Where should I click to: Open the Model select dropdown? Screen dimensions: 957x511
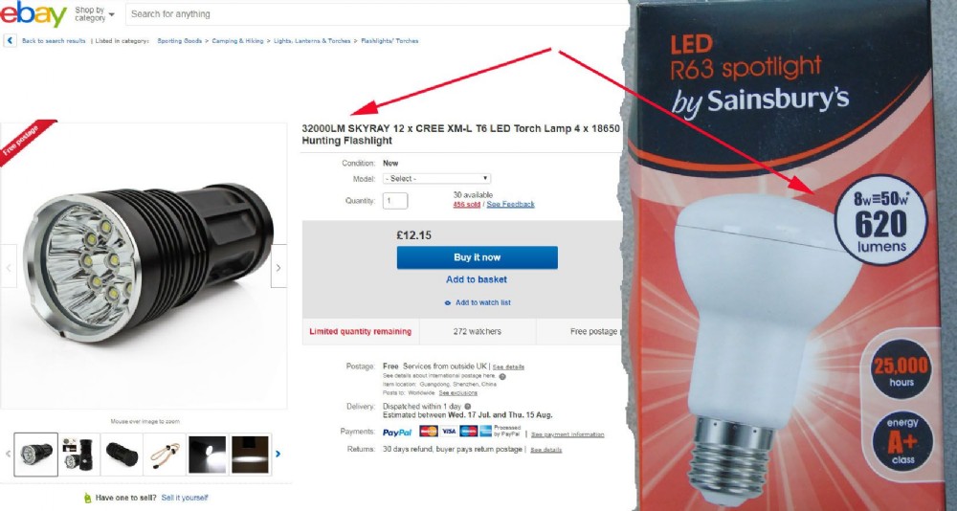(437, 178)
